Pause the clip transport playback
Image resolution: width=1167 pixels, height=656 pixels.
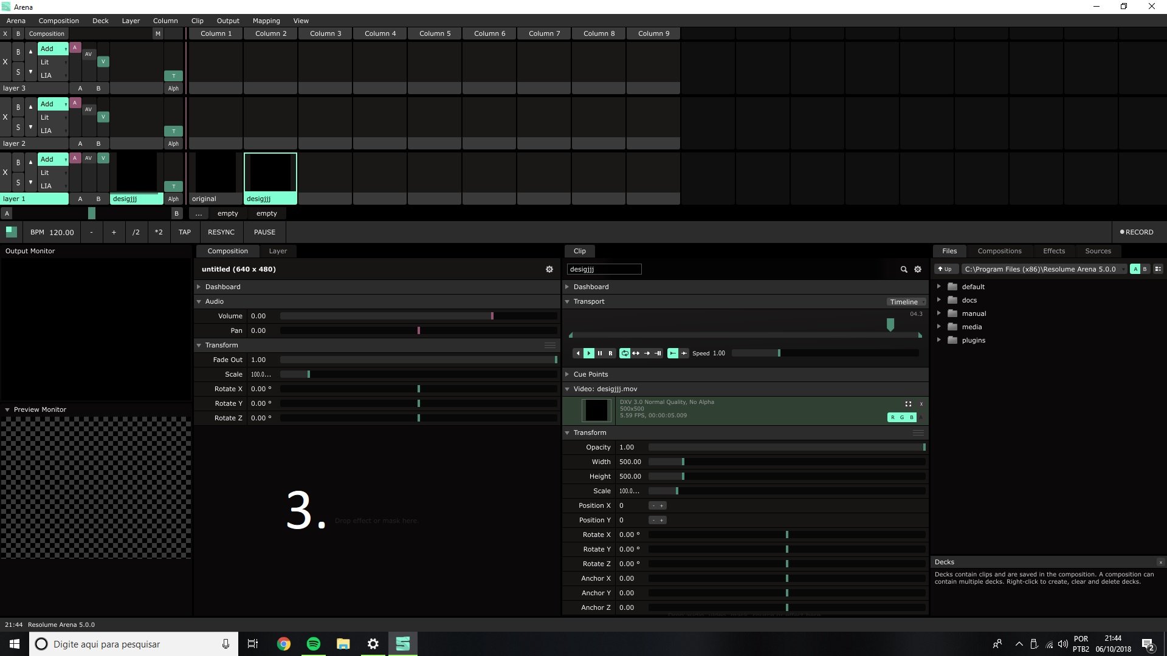click(599, 353)
